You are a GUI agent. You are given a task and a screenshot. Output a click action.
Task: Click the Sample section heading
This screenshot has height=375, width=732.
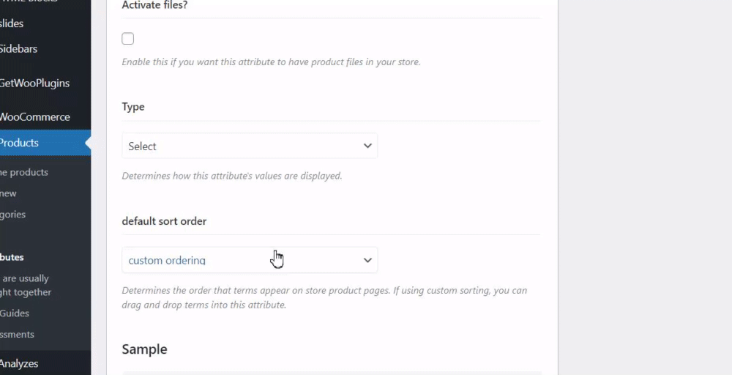pyautogui.click(x=144, y=349)
